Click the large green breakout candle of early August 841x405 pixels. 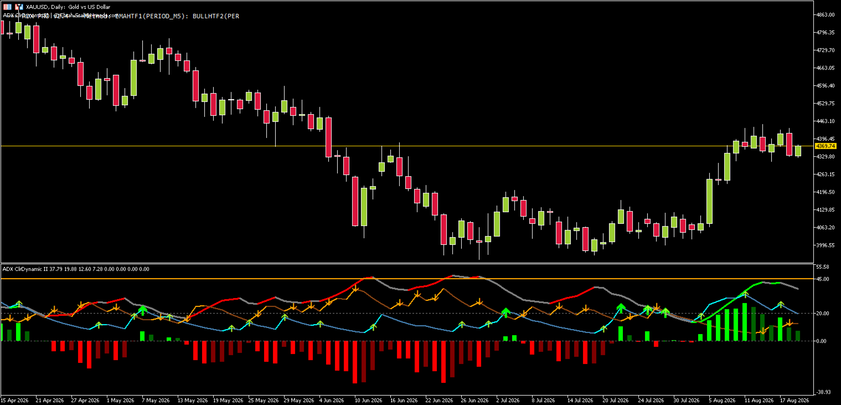pyautogui.click(x=709, y=202)
